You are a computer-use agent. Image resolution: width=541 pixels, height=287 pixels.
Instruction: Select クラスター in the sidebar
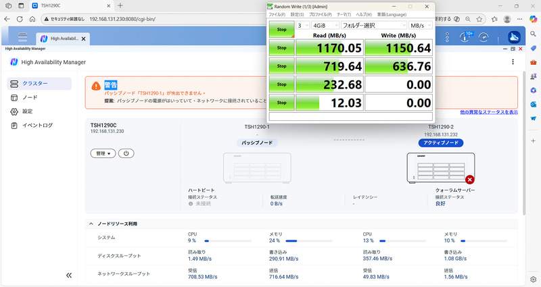[x=39, y=83]
